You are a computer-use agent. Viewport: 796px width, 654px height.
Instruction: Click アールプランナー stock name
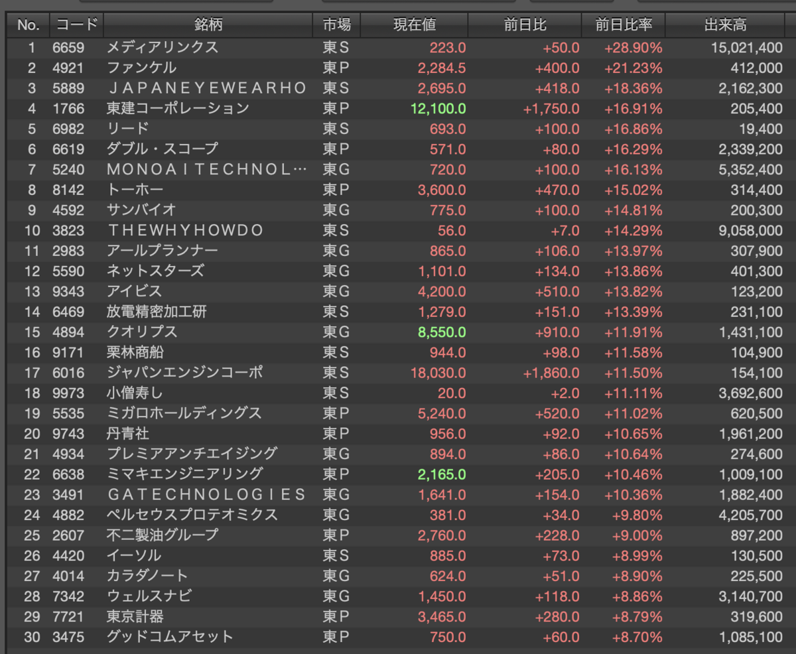tap(163, 251)
